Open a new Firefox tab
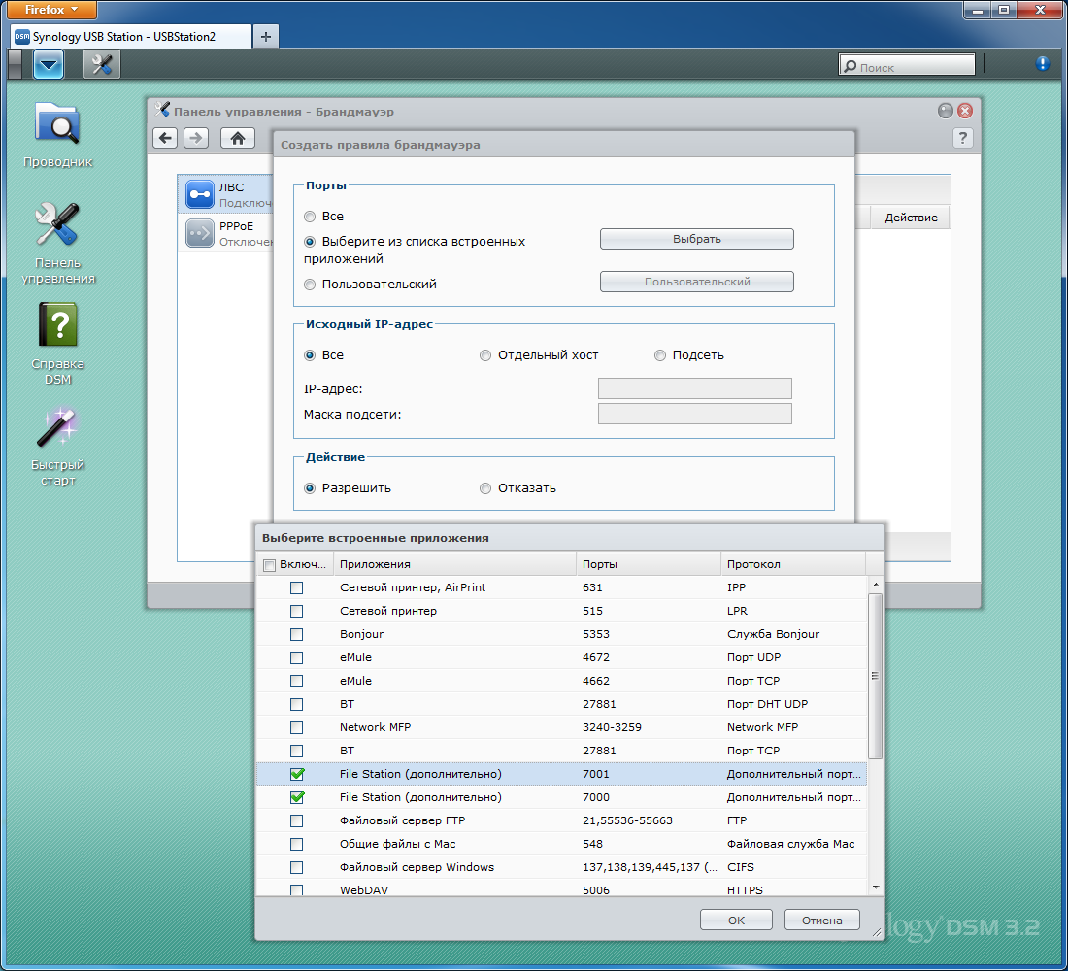 coord(266,37)
